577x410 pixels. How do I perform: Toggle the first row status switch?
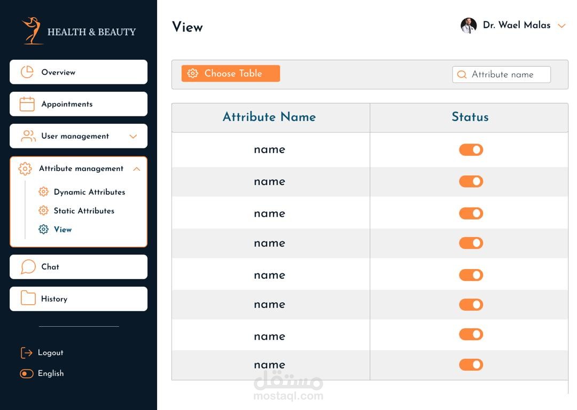pos(471,149)
